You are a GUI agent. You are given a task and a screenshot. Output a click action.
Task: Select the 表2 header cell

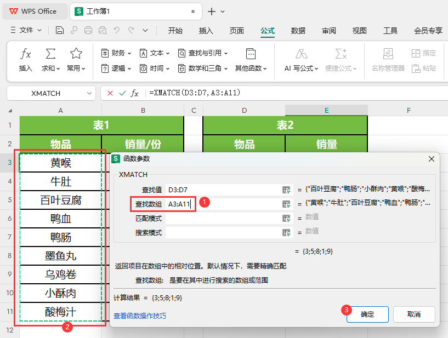(x=285, y=125)
